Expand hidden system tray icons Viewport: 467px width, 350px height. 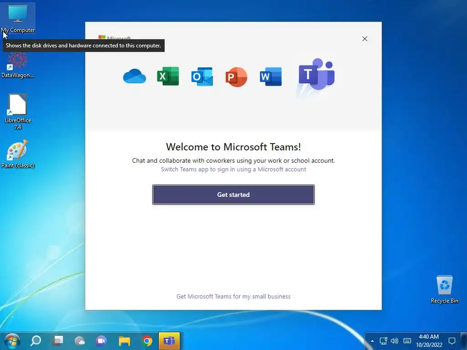pyautogui.click(x=372, y=341)
